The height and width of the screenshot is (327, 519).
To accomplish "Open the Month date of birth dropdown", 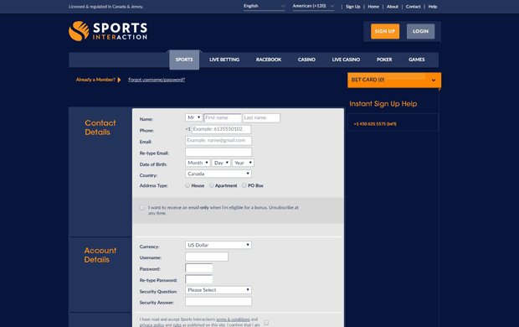I will (198, 163).
